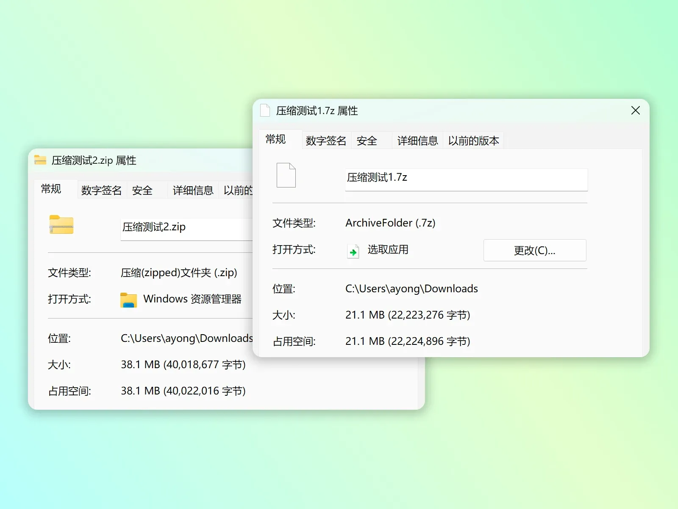Click the 7z location C:\Users\ayong\Downloads

point(411,288)
